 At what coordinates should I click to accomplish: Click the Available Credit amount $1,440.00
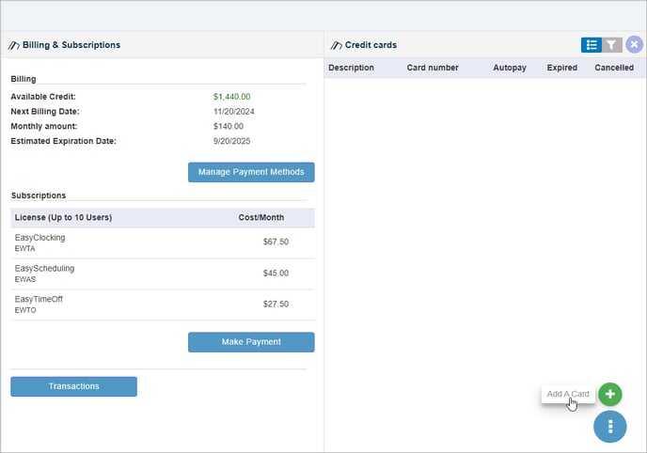pos(231,97)
